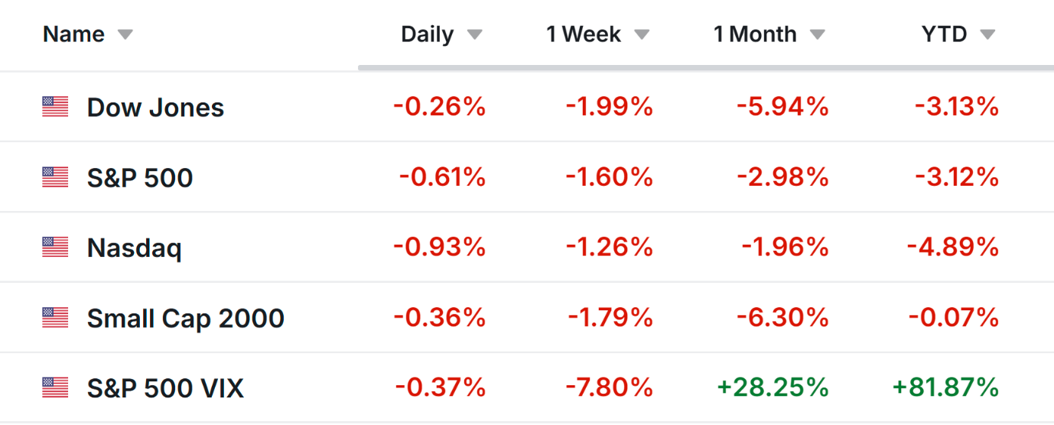
Task: Click the Dow Jones -0.26% daily value
Action: 440,107
